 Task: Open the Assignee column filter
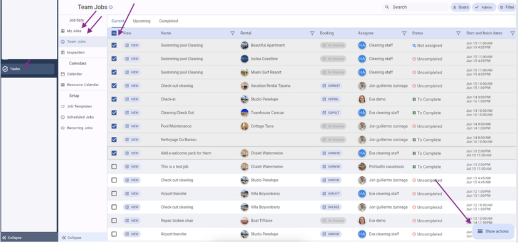404,33
